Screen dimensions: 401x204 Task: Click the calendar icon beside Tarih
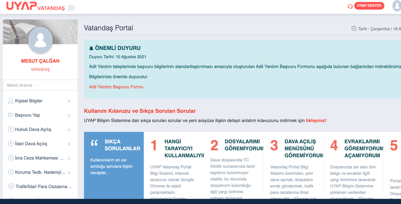354,28
